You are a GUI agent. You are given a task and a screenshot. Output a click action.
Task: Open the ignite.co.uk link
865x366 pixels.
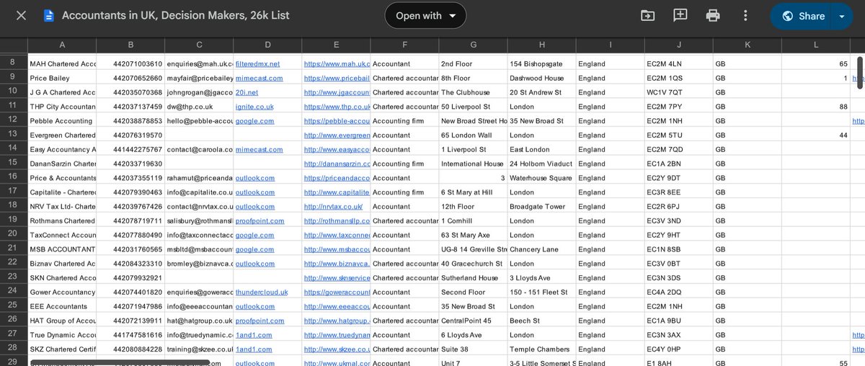(253, 107)
